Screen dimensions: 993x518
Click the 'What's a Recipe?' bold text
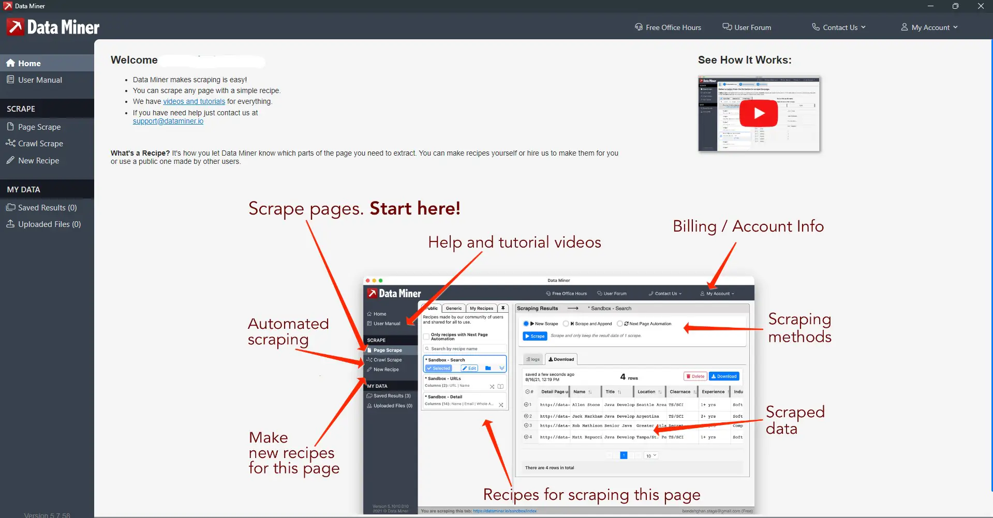140,153
